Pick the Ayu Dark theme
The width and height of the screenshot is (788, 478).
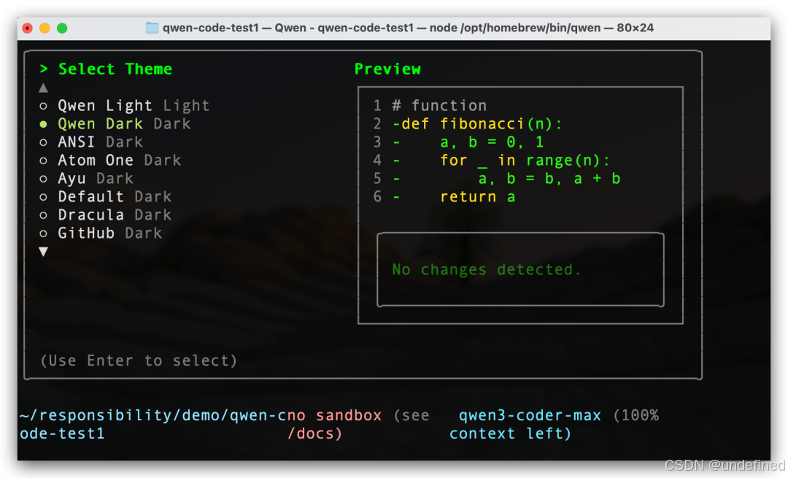(x=86, y=179)
